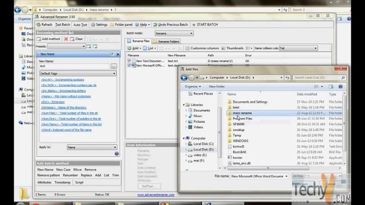Open the Apply to dropdown

[x=92, y=147]
